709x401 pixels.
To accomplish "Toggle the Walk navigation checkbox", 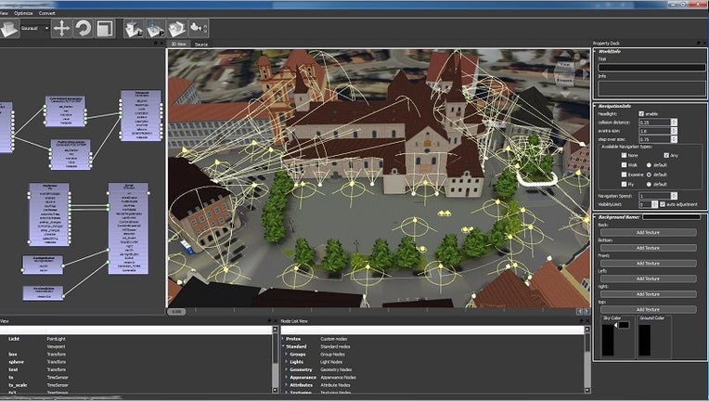I will [624, 165].
